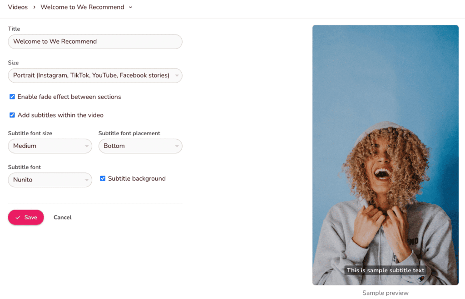Click the Add subtitles label text
465x299 pixels.
click(x=60, y=115)
